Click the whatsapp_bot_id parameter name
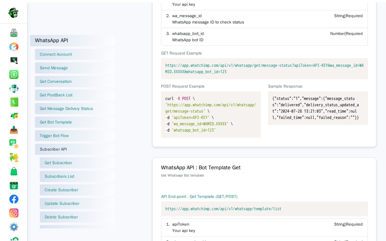The height and width of the screenshot is (241, 386). coord(188,34)
